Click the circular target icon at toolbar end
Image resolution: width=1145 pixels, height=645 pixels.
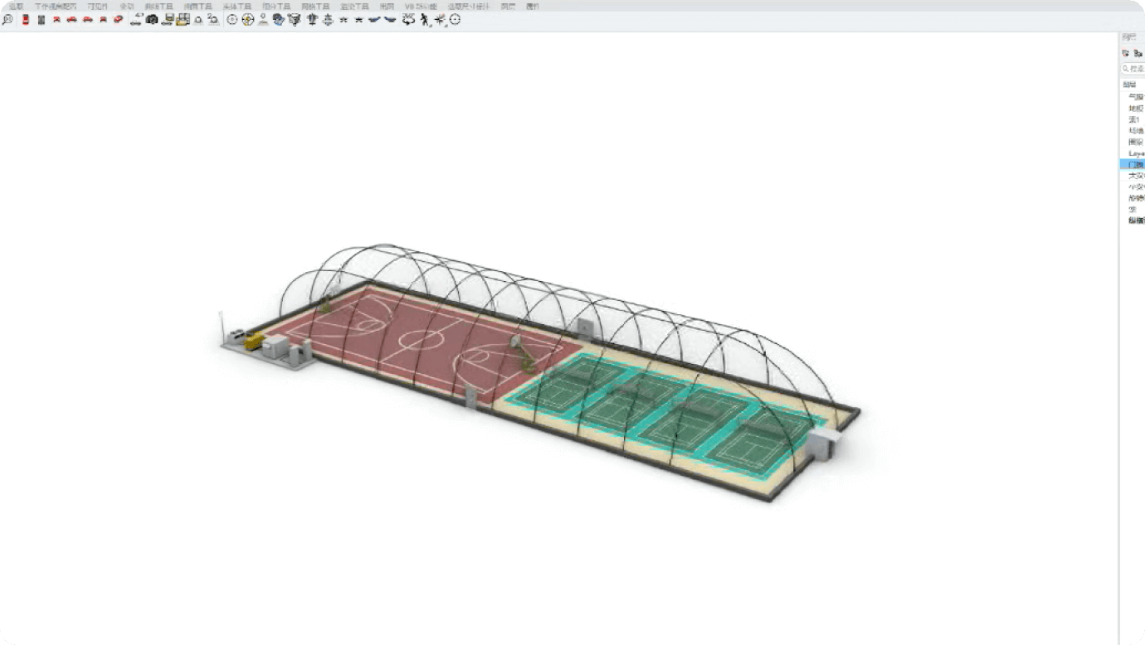point(455,19)
